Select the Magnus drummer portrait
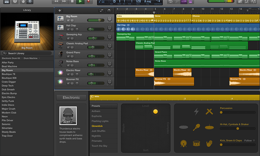The width and height of the screenshot is (260, 156). point(68,116)
